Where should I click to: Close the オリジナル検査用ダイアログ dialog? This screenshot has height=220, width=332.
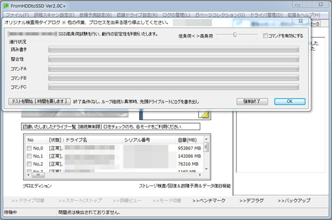[300, 21]
